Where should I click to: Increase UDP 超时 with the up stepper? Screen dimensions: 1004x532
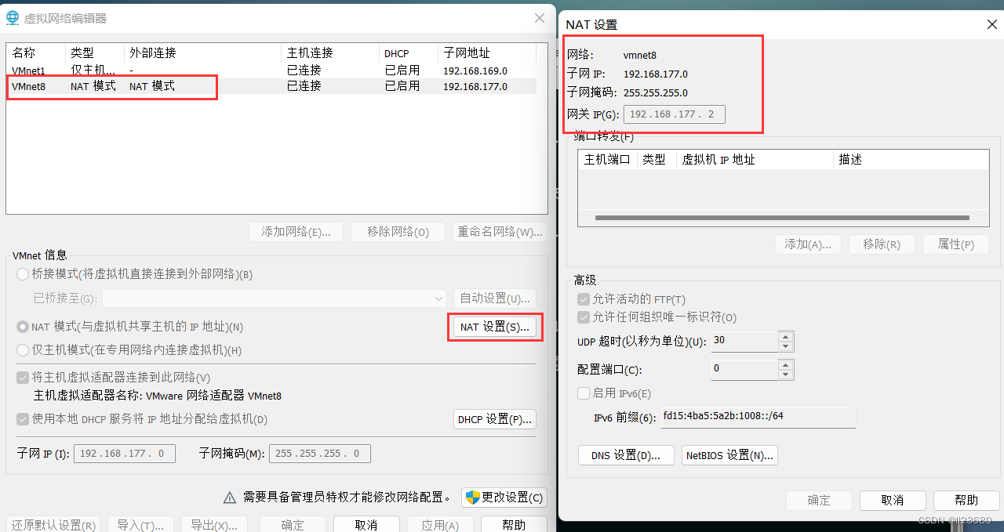[785, 337]
